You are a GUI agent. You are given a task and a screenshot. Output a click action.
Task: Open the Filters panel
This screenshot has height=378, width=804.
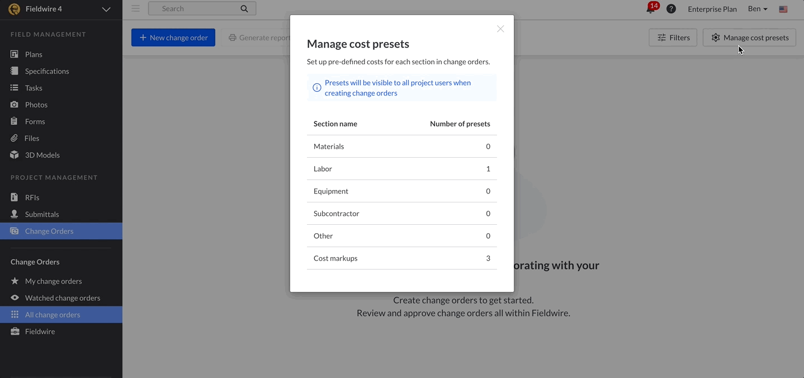(x=673, y=37)
